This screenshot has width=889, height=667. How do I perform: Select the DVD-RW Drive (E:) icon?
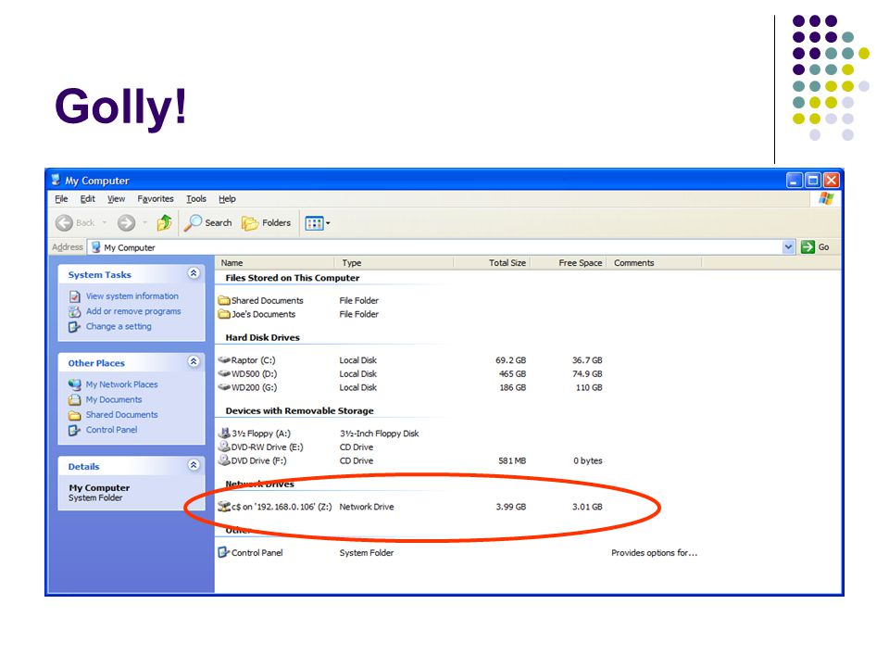[x=224, y=447]
